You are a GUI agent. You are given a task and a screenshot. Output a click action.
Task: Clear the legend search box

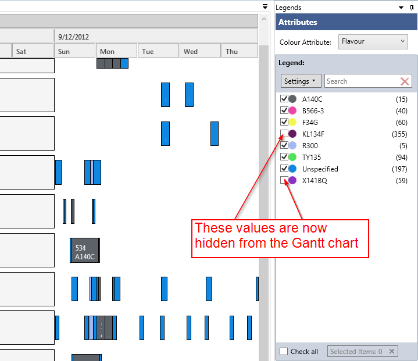(405, 81)
